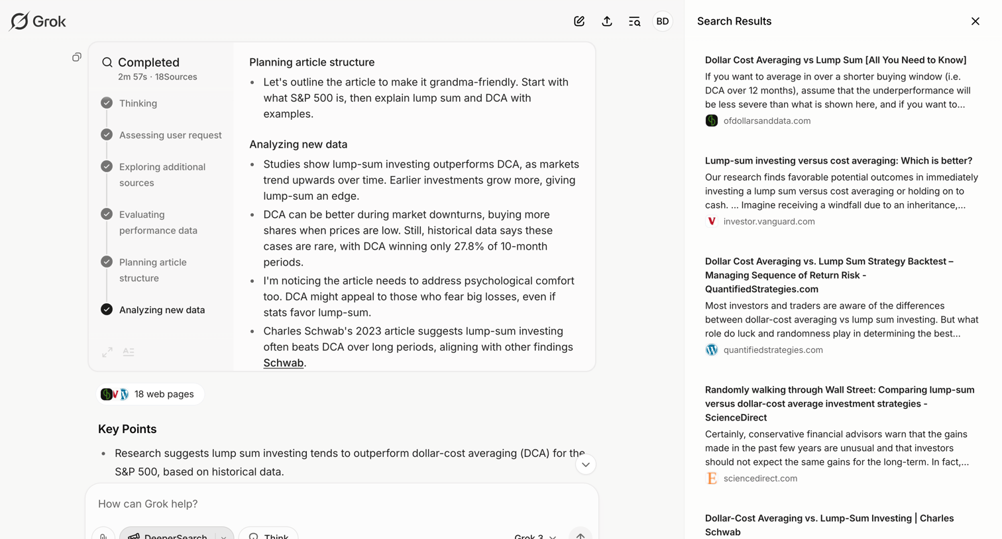Click the scroll-to-bottom chevron button
The height and width of the screenshot is (539, 1002).
(x=586, y=465)
